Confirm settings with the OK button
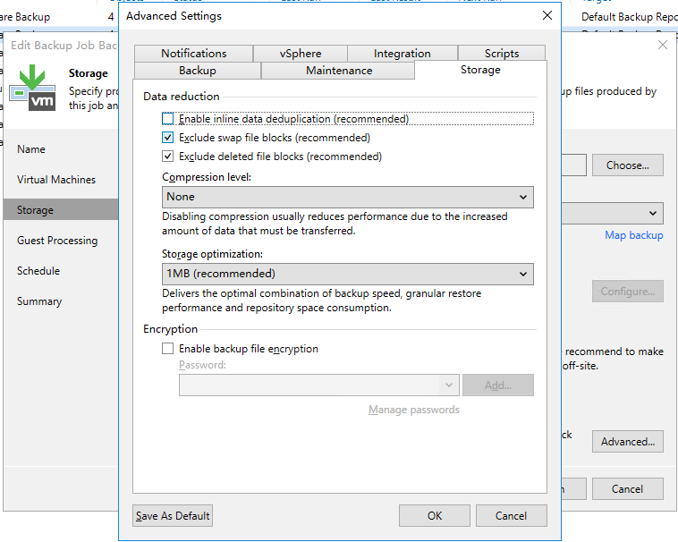 pyautogui.click(x=434, y=516)
